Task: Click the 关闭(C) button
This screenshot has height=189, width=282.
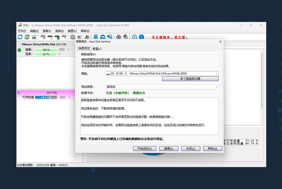Action: (191, 148)
